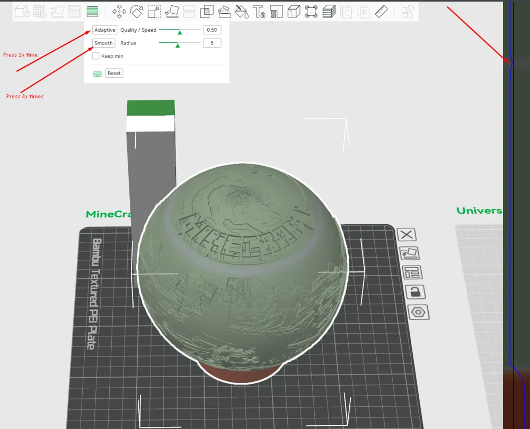The height and width of the screenshot is (429, 530).
Task: Click the Adaptive button
Action: [105, 30]
